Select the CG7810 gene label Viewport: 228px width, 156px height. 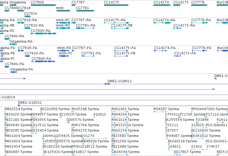tap(31, 13)
